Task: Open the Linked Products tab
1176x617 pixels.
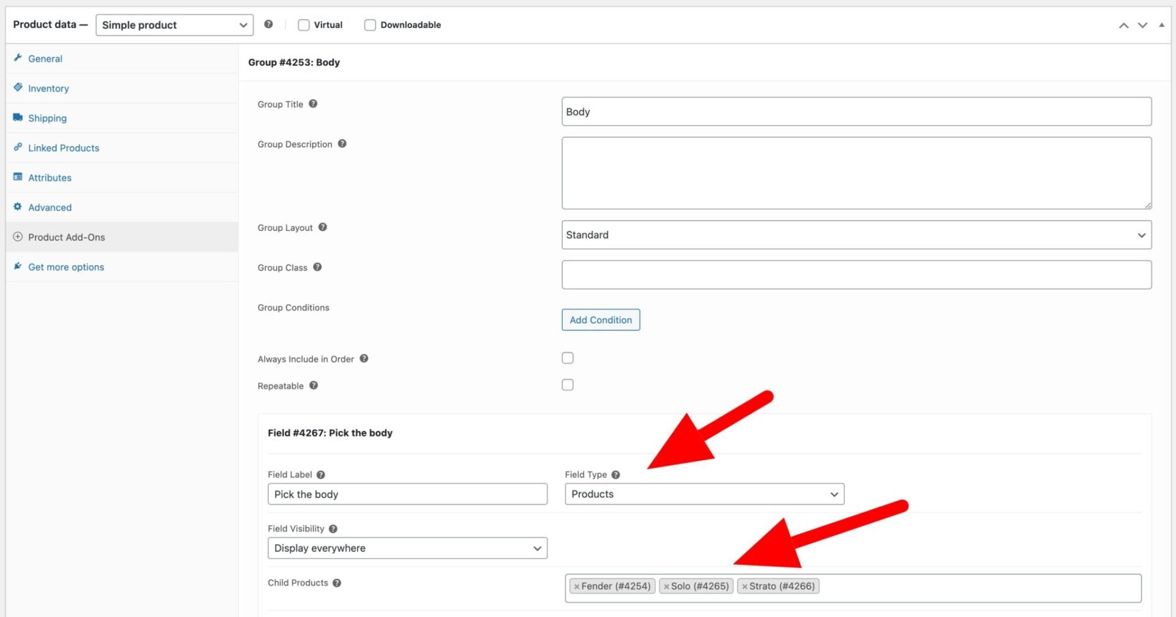Action: [x=122, y=148]
